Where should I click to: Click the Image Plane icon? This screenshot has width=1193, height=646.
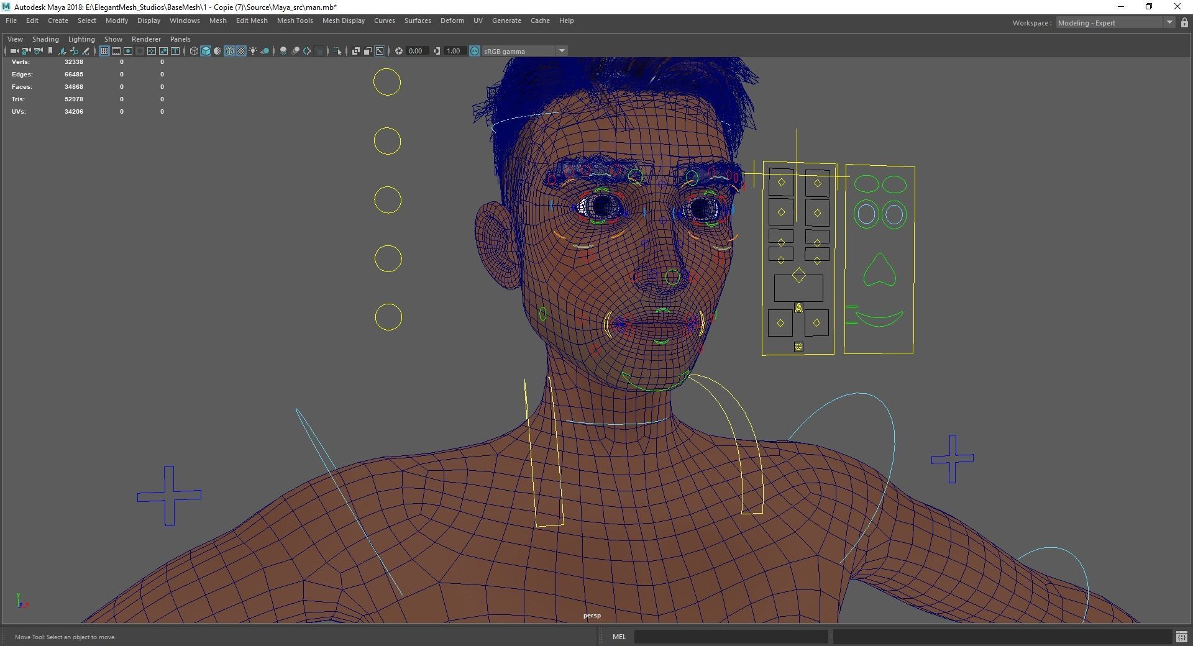coord(62,51)
